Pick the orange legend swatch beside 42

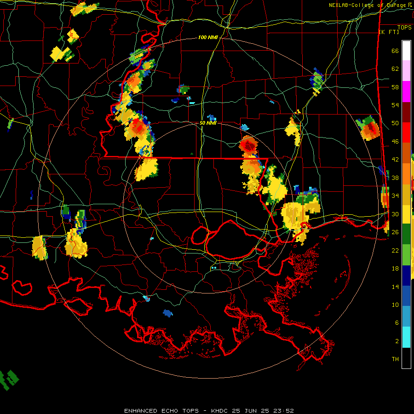406,173
